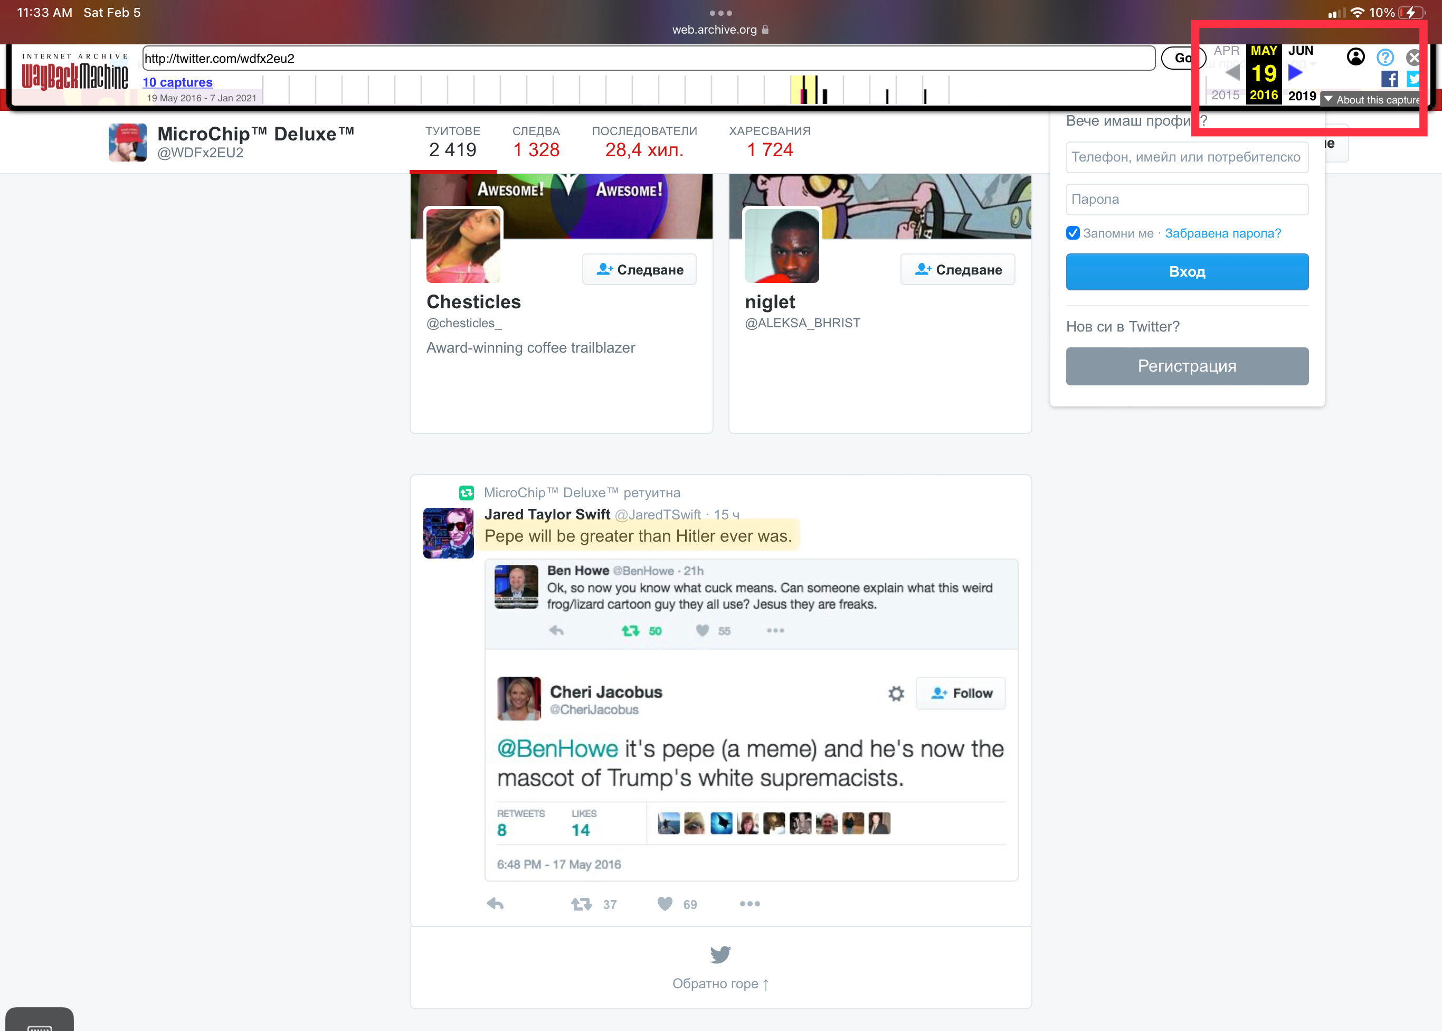Reply to Jared Taylor Swift tweet
The image size is (1442, 1031).
pyautogui.click(x=495, y=904)
